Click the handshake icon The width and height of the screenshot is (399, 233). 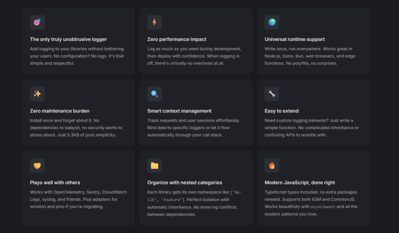37,166
